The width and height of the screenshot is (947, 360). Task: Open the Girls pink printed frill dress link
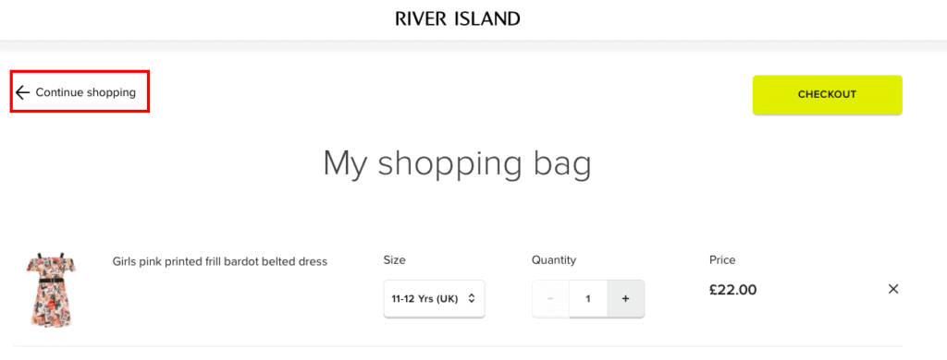pyautogui.click(x=220, y=261)
